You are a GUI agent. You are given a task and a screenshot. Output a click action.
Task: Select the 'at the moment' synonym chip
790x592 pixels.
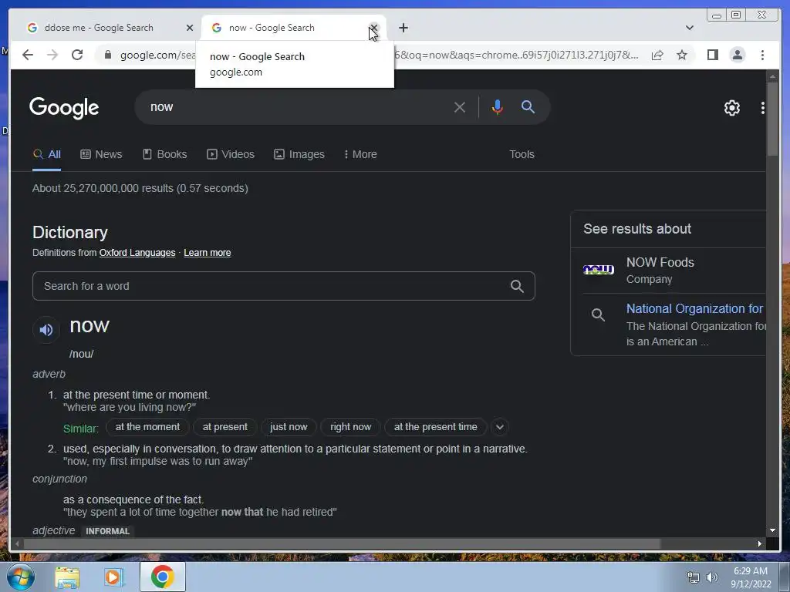pyautogui.click(x=147, y=427)
